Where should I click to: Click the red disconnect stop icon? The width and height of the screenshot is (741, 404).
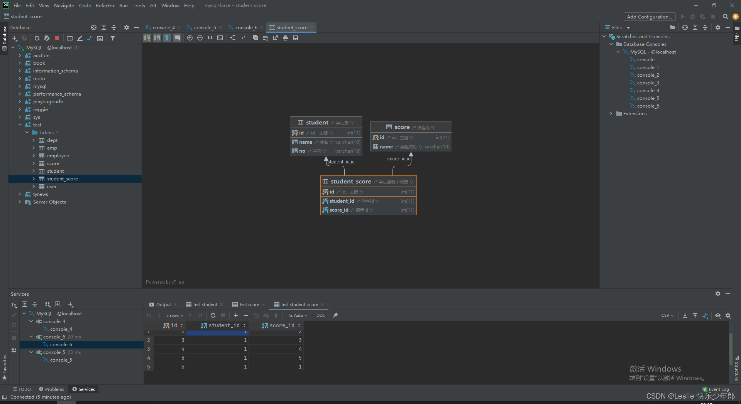click(x=57, y=38)
